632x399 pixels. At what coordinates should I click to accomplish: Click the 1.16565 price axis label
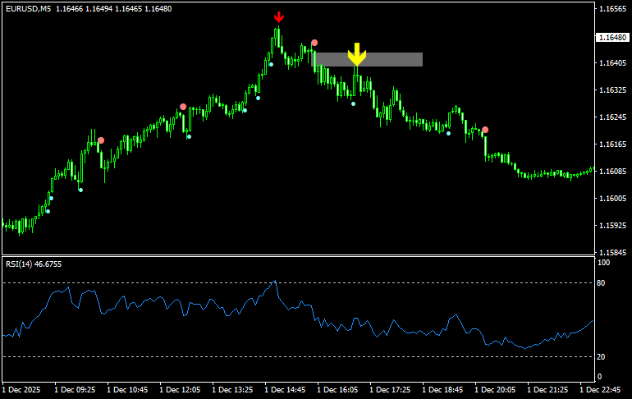(x=612, y=9)
